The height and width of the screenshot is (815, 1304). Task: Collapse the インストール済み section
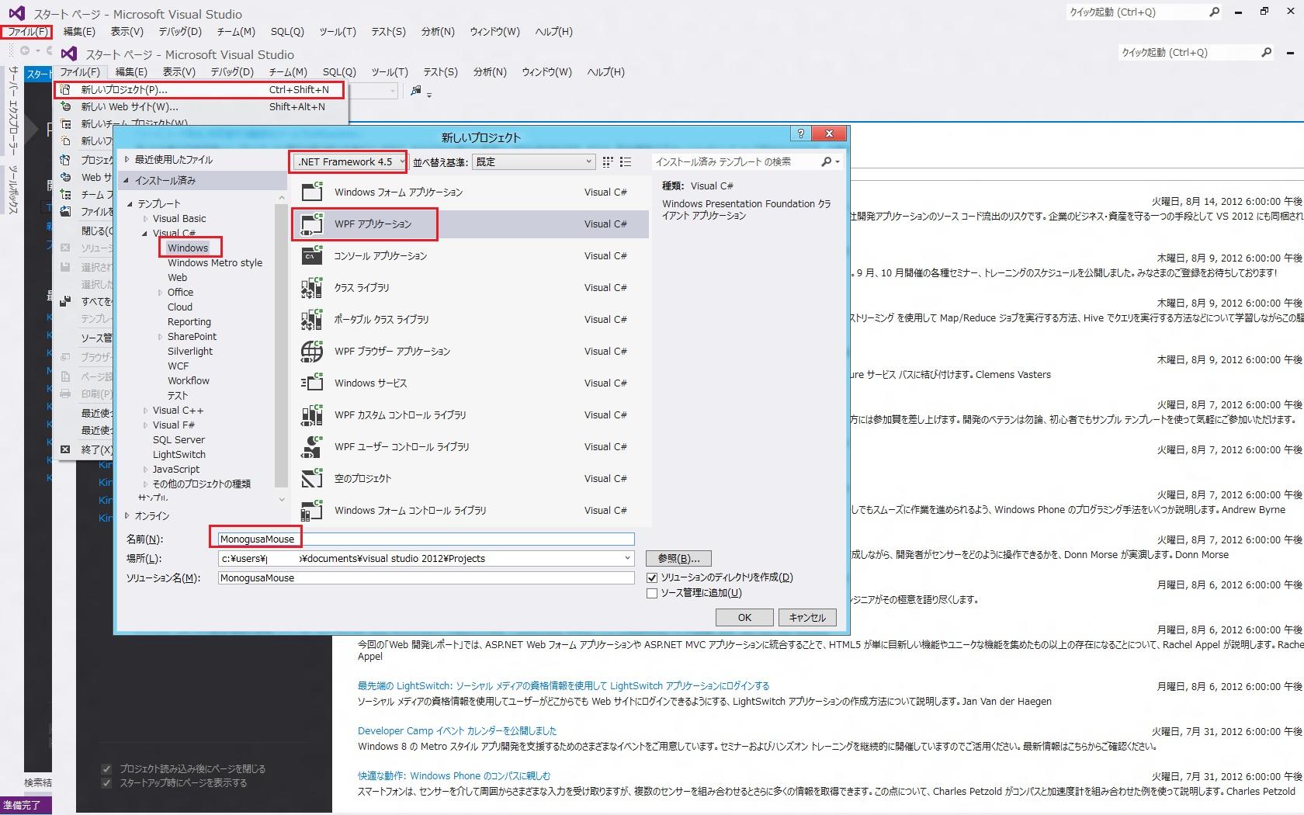pyautogui.click(x=127, y=180)
